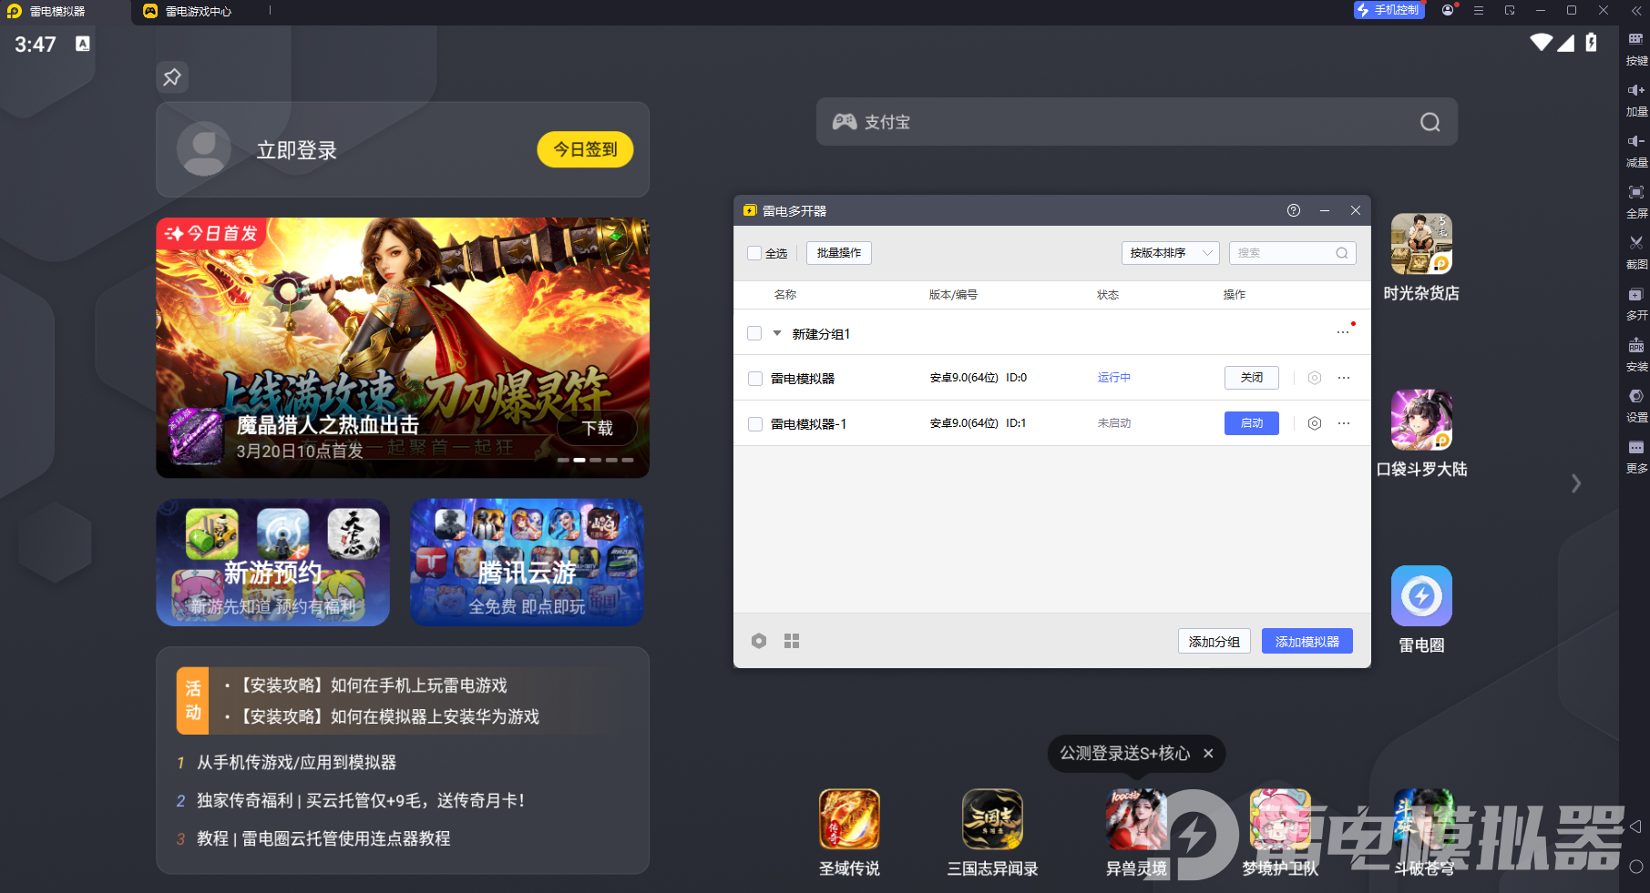Click the pin icon above login card
The height and width of the screenshot is (893, 1650).
[x=172, y=77]
